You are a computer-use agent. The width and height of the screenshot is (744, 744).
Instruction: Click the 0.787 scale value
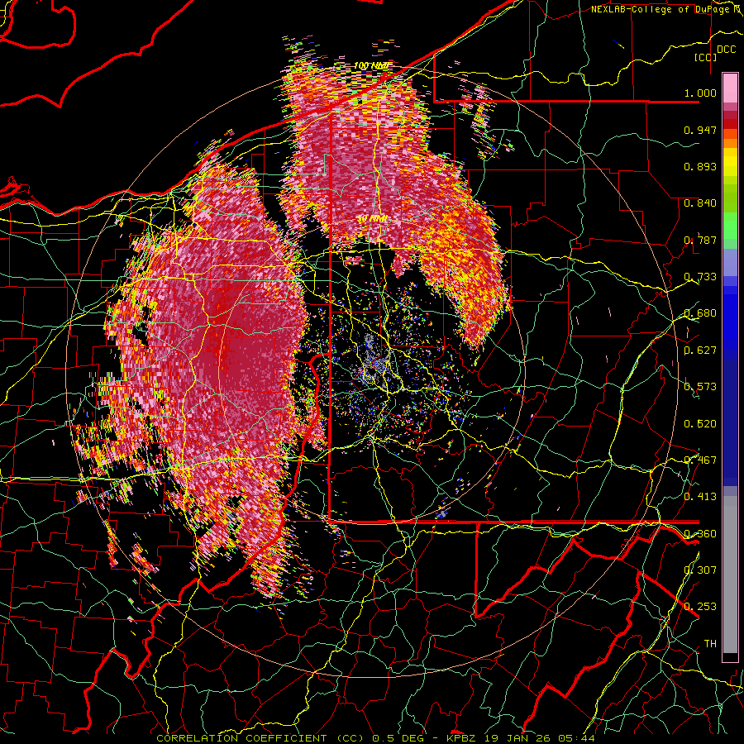coord(700,240)
